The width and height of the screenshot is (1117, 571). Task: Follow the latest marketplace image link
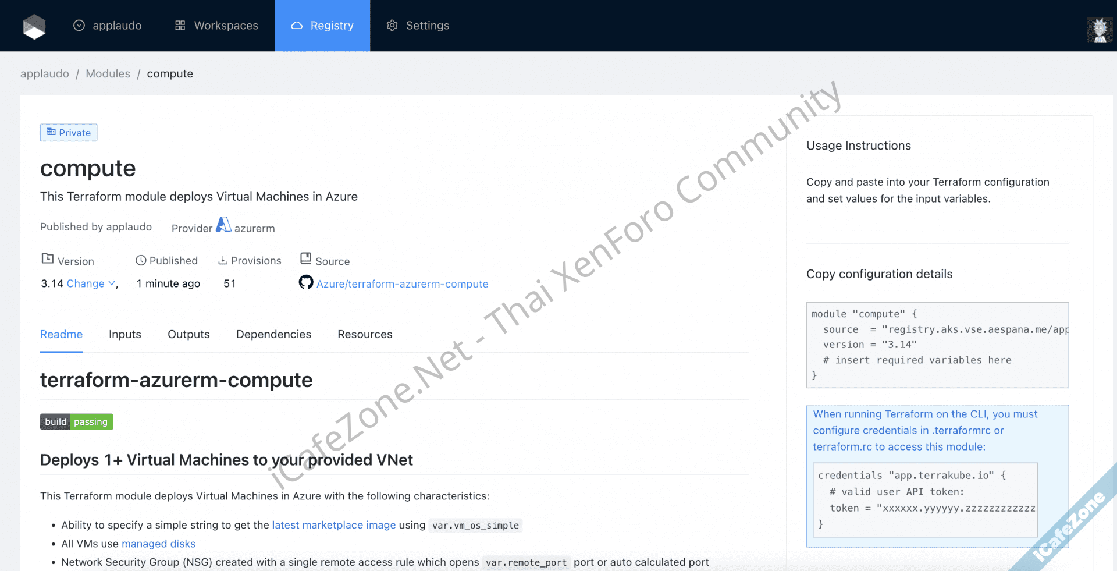point(334,525)
